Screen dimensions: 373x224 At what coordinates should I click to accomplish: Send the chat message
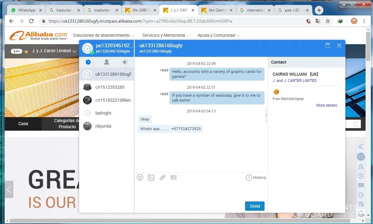[x=255, y=206]
